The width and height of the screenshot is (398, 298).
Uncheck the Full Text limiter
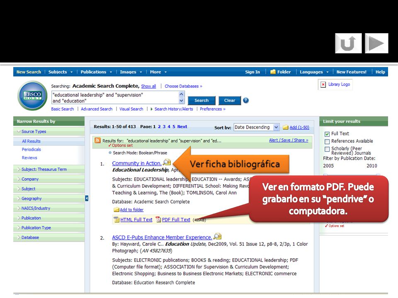click(x=327, y=134)
